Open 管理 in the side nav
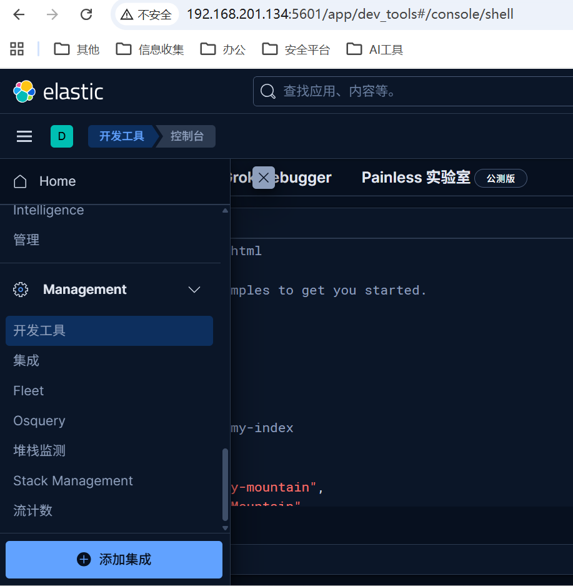Screen dimensions: 573x586 26,240
